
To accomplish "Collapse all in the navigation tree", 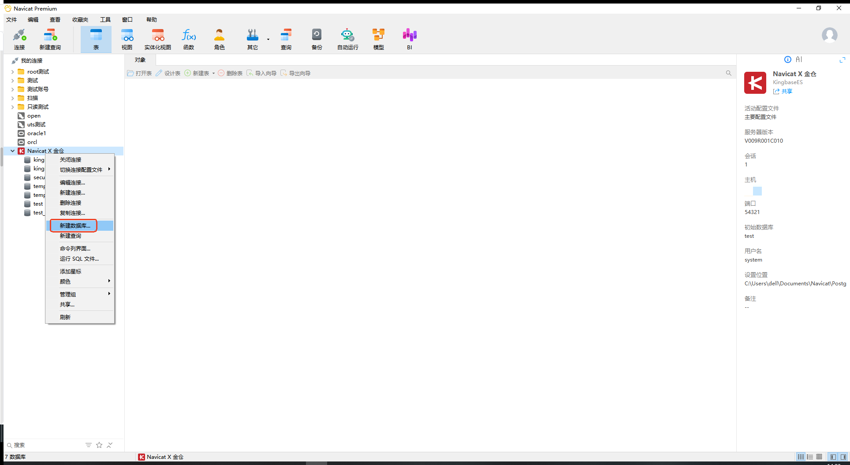I will 109,445.
